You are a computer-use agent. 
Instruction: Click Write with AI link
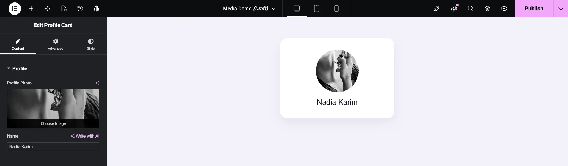click(x=85, y=136)
